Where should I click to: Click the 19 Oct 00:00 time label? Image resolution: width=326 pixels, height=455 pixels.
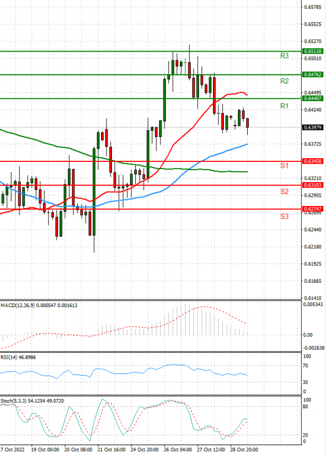tap(45, 450)
